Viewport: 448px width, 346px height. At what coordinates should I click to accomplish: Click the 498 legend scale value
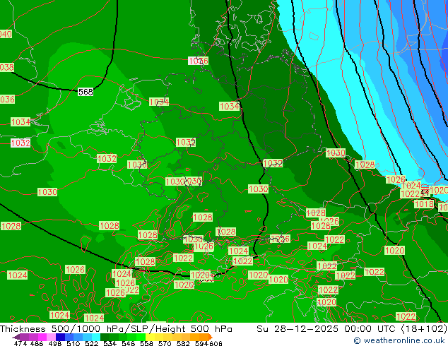[x=55, y=343]
